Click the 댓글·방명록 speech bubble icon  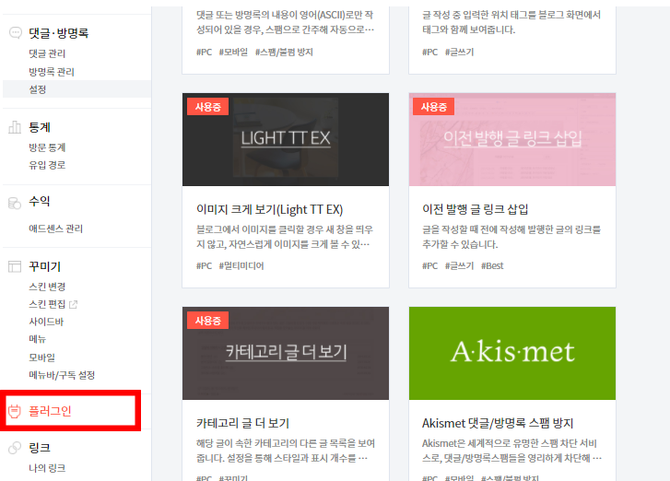tap(16, 33)
